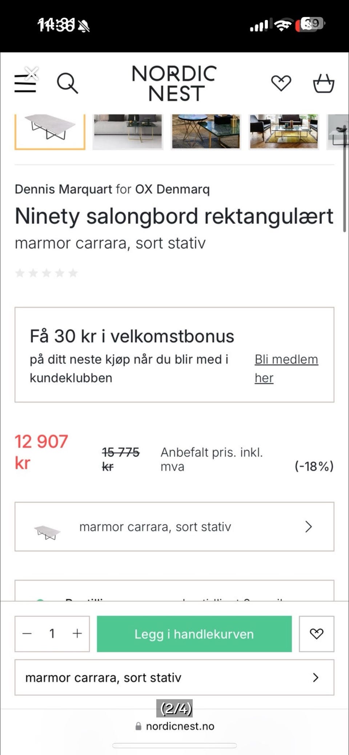
Task: Follow the Bli medlem her link
Action: point(286,368)
